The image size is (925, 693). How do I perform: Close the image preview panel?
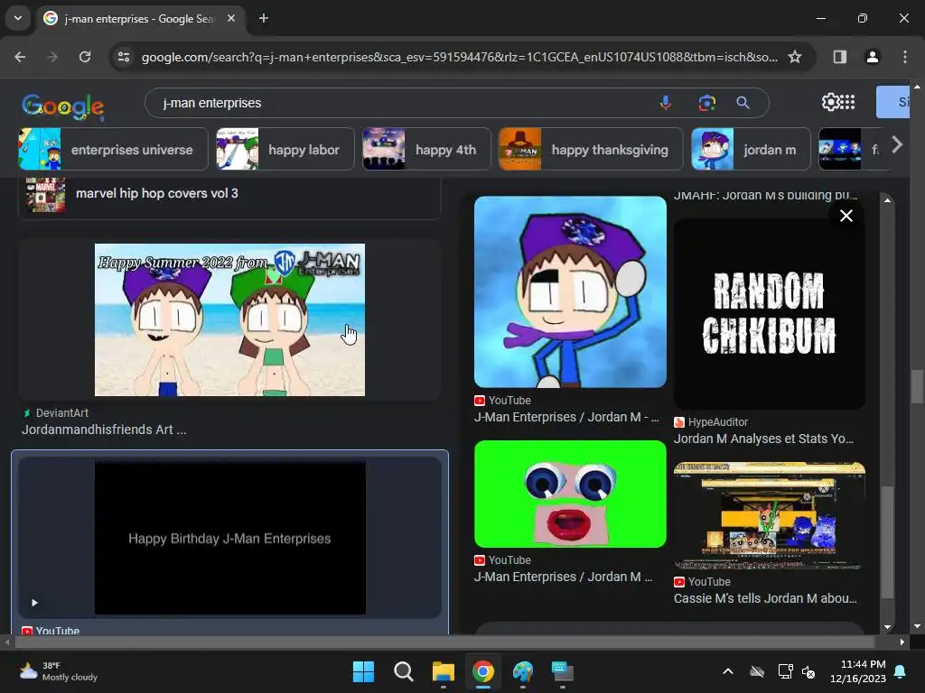pos(846,216)
